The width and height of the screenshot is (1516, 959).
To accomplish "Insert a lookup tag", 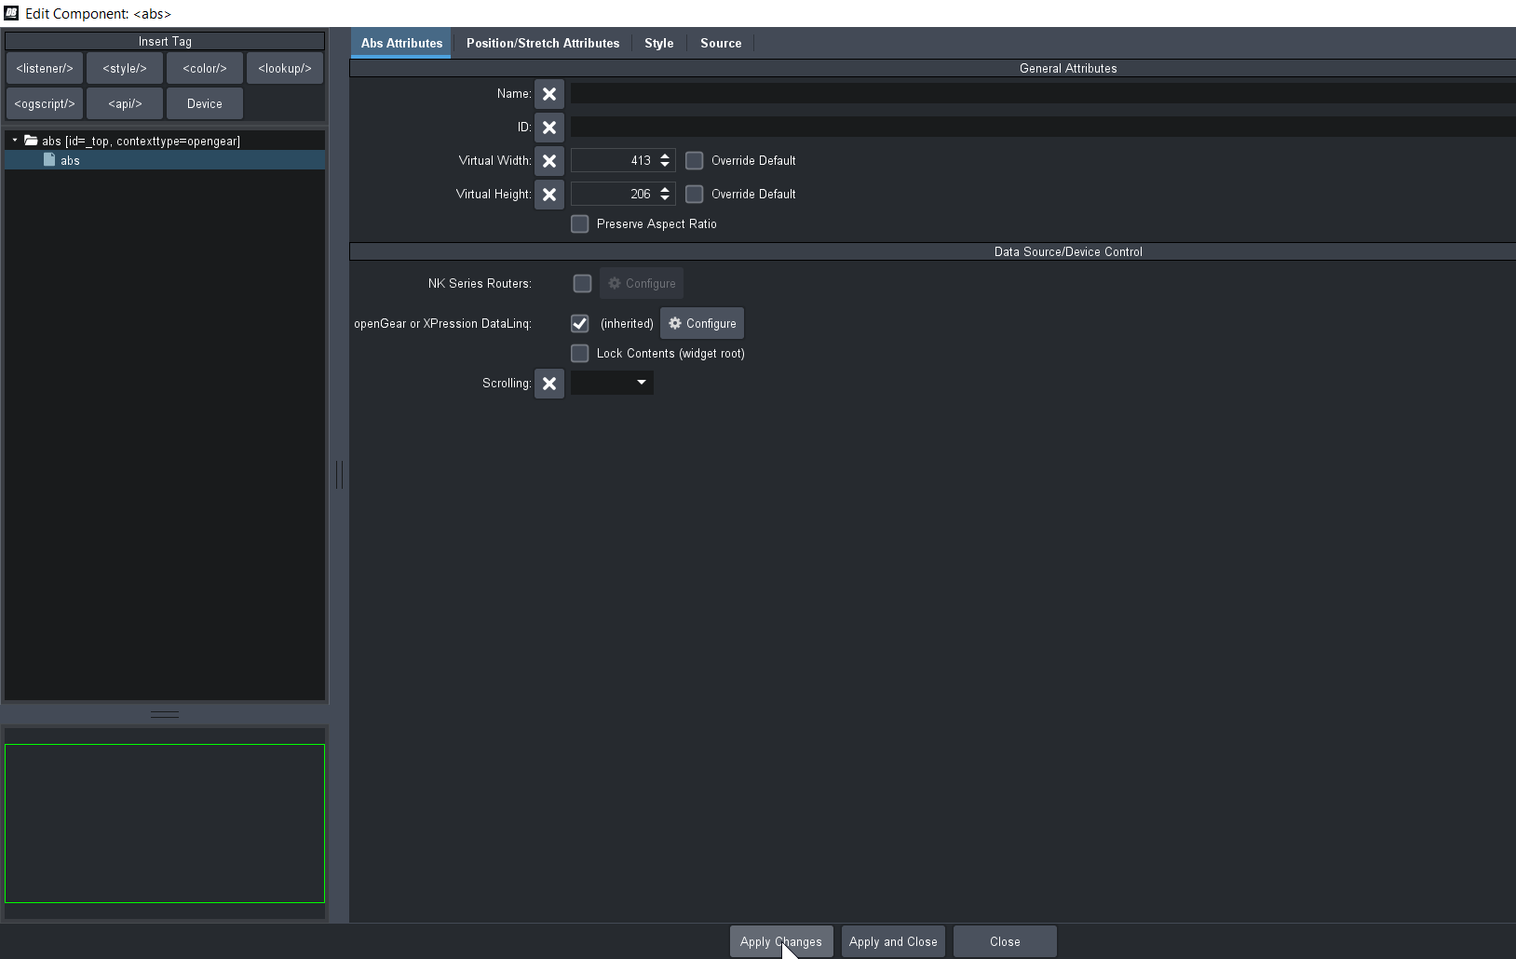I will click(285, 69).
